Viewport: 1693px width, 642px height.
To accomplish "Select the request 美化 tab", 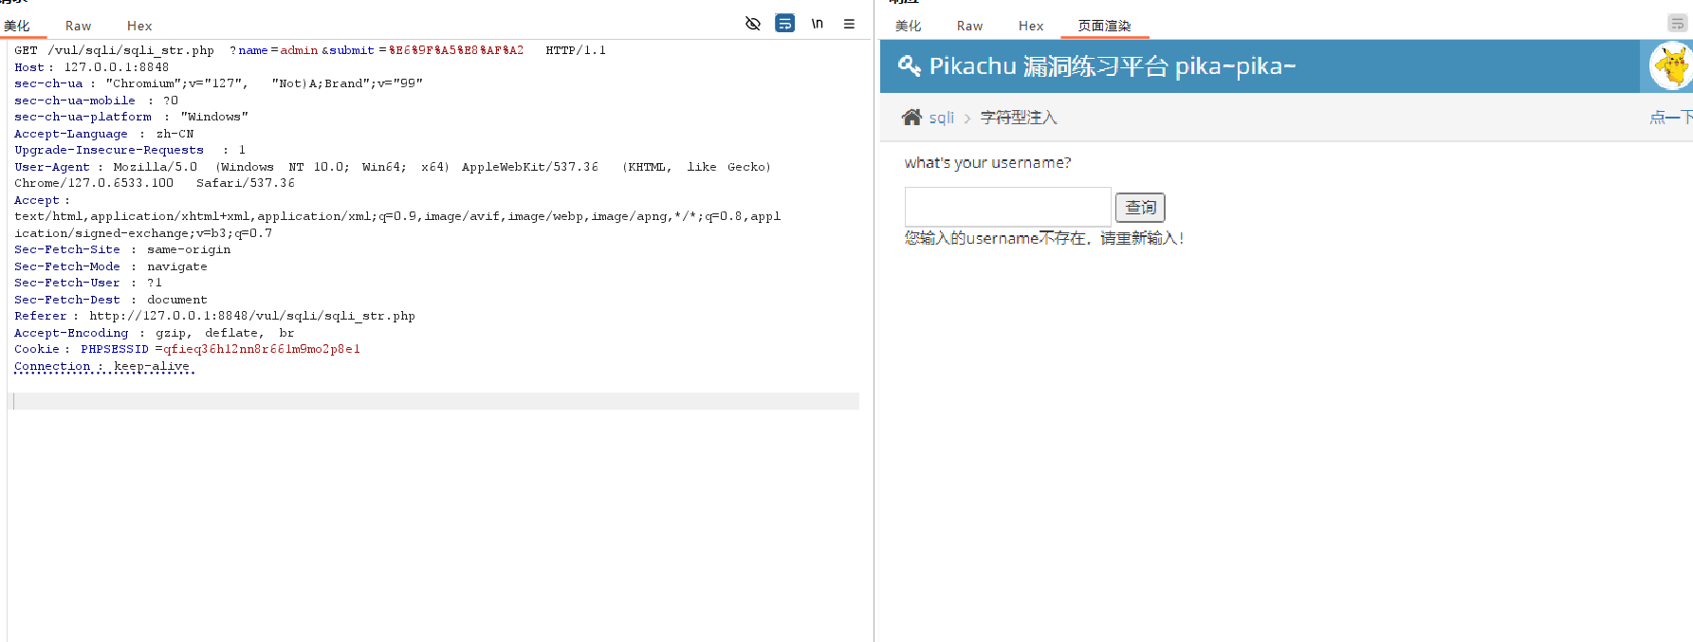I will tap(17, 26).
